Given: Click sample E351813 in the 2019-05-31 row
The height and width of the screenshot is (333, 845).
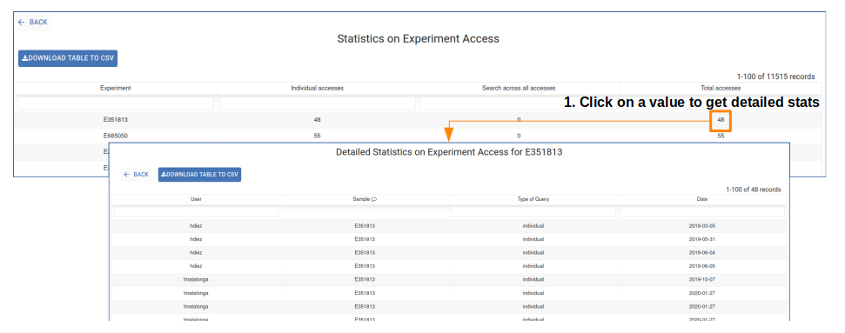Looking at the screenshot, I should pos(365,239).
